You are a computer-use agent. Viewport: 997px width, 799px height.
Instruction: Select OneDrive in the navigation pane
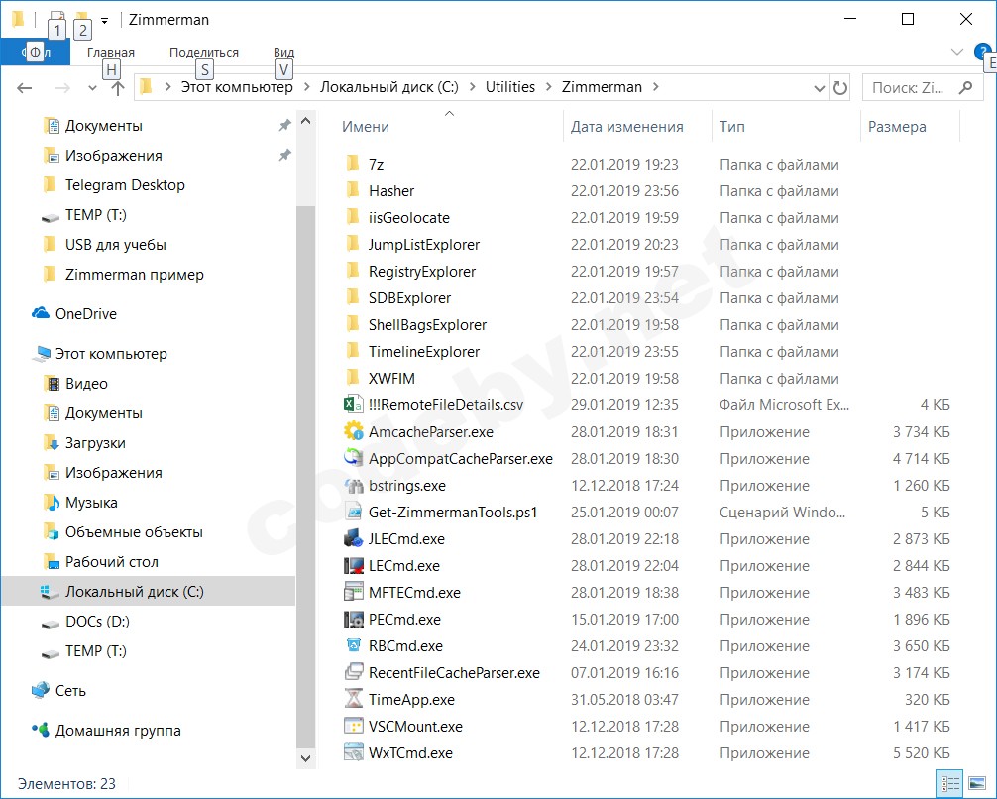point(84,313)
